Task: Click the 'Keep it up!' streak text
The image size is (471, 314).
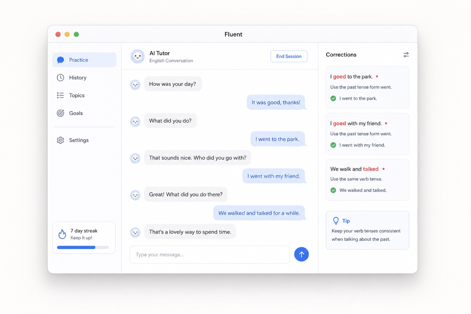Action: (x=81, y=238)
